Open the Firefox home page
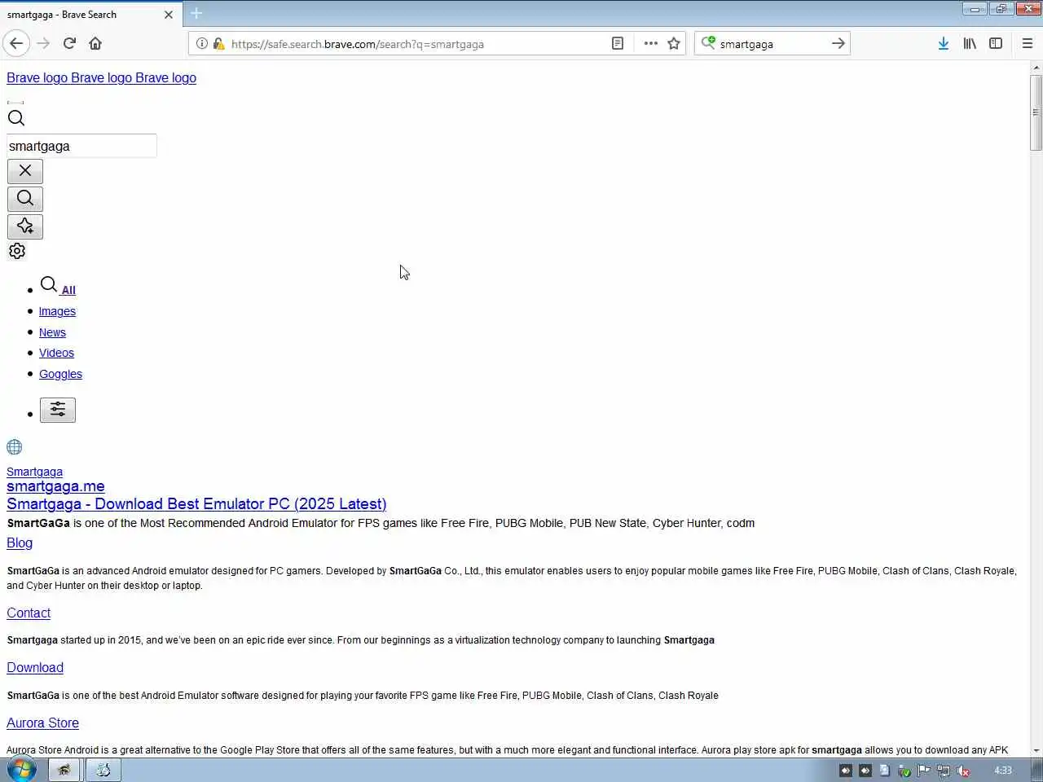1043x782 pixels. 95,43
